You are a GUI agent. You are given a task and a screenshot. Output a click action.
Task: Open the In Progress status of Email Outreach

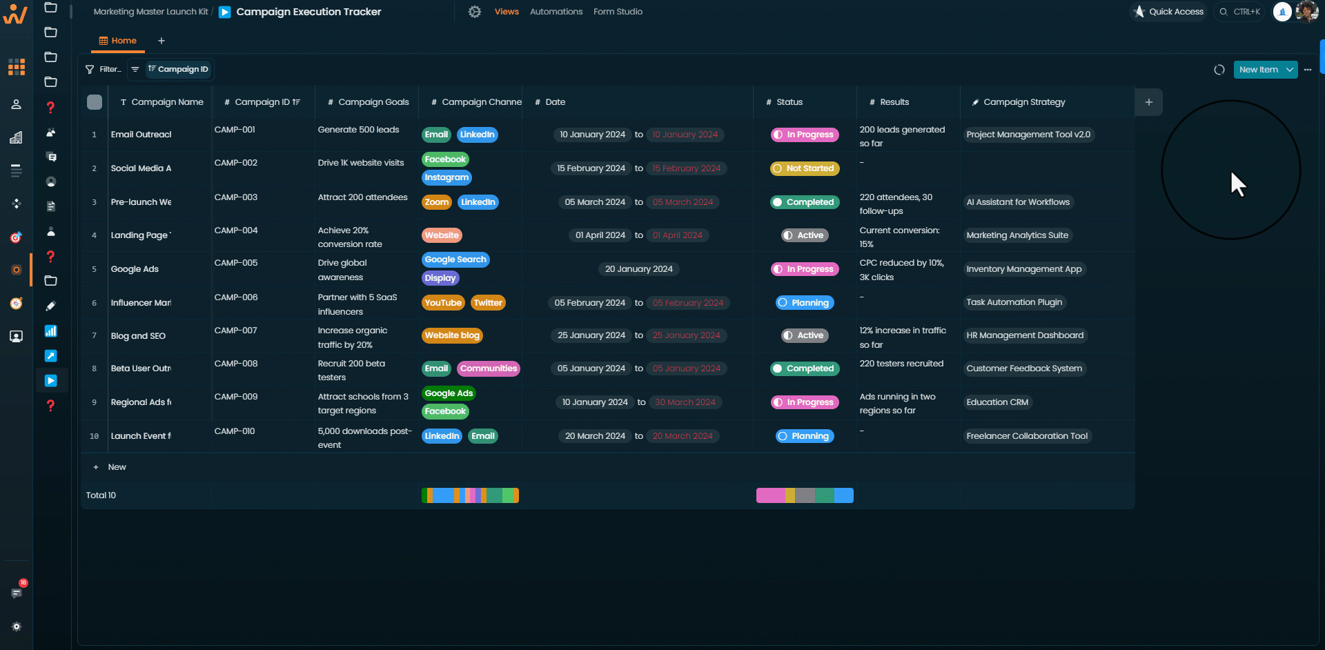pos(805,135)
